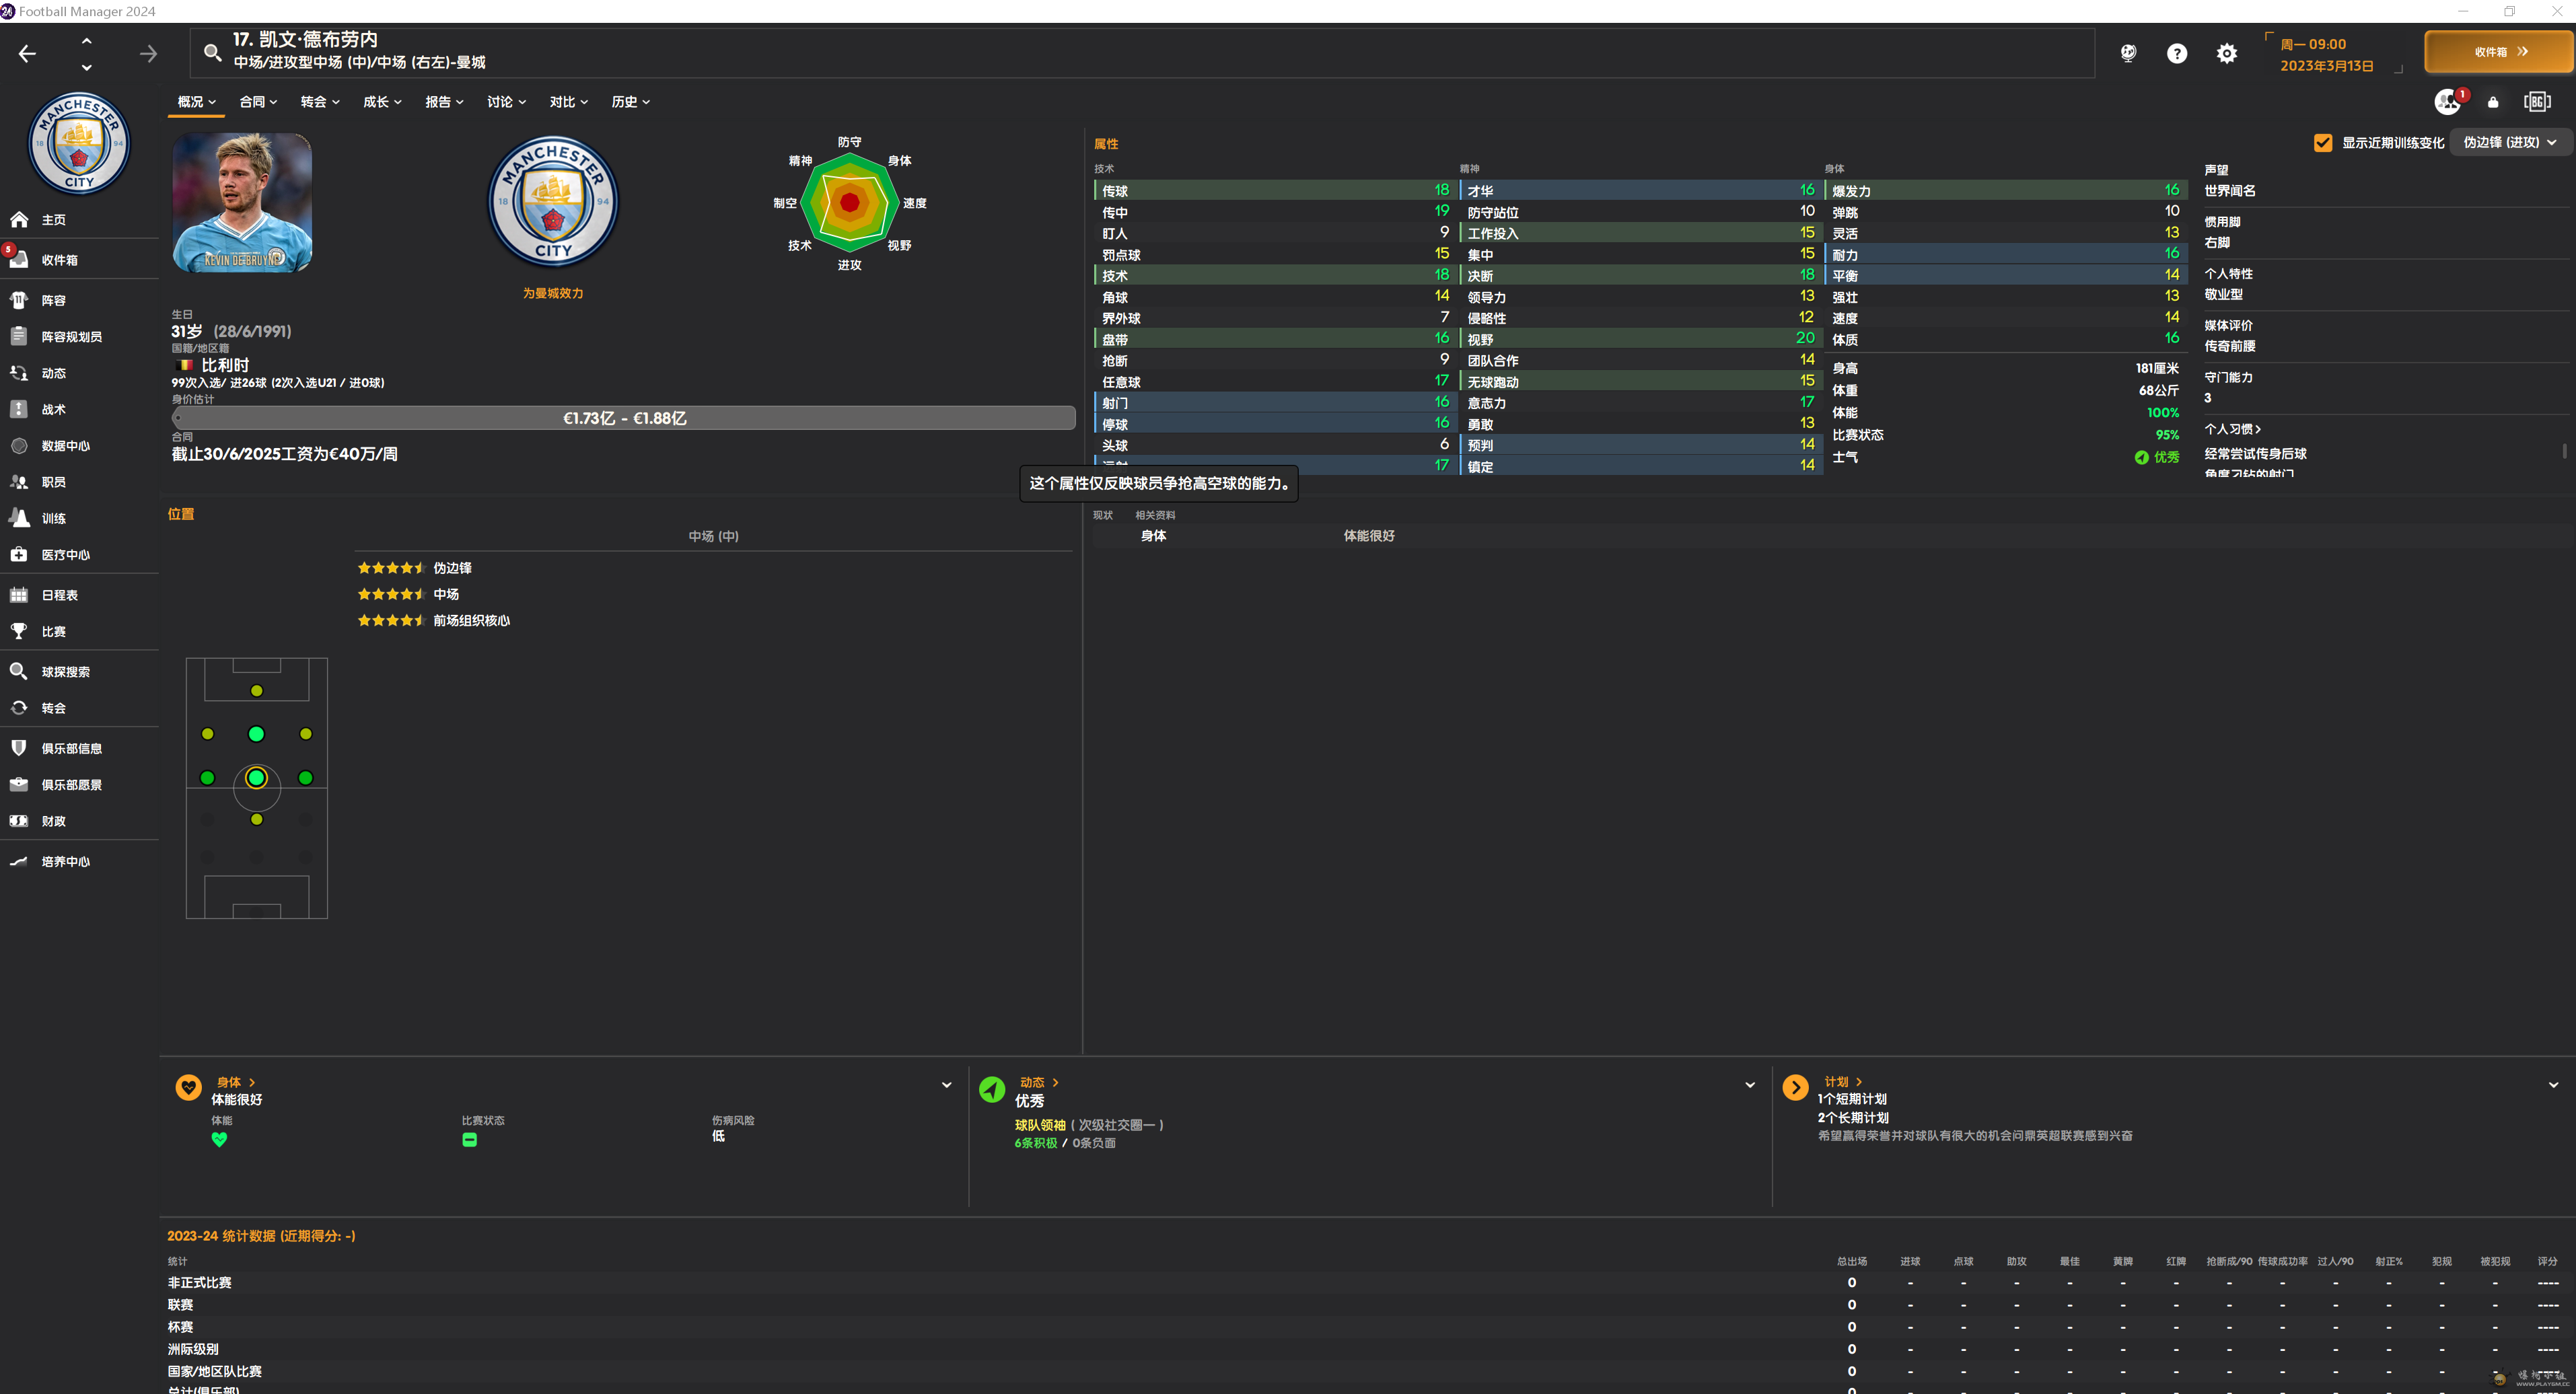The image size is (2576, 1394).
Task: Click the 身价估计 value range bar
Action: click(x=624, y=418)
